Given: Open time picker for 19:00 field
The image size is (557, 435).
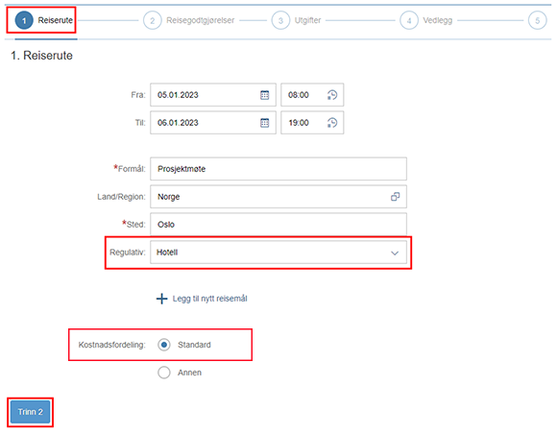Looking at the screenshot, I should tap(332, 123).
